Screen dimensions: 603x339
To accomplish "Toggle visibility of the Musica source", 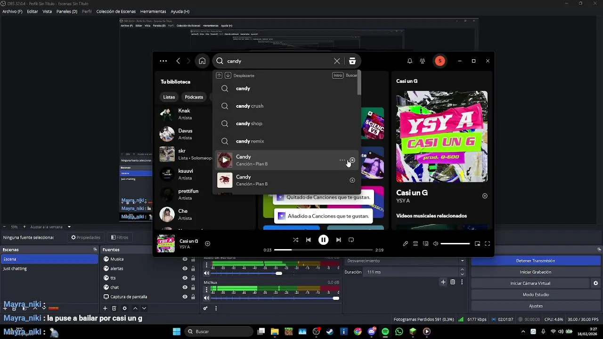I will click(x=185, y=259).
